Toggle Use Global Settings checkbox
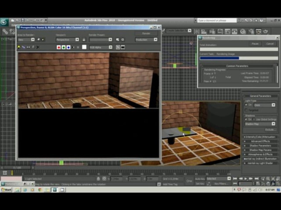The width and height of the screenshot is (281, 210). (254, 119)
